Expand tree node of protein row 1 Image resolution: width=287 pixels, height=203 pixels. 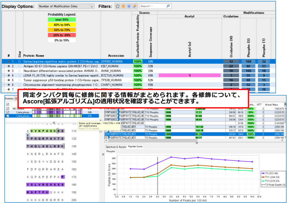click(x=9, y=61)
